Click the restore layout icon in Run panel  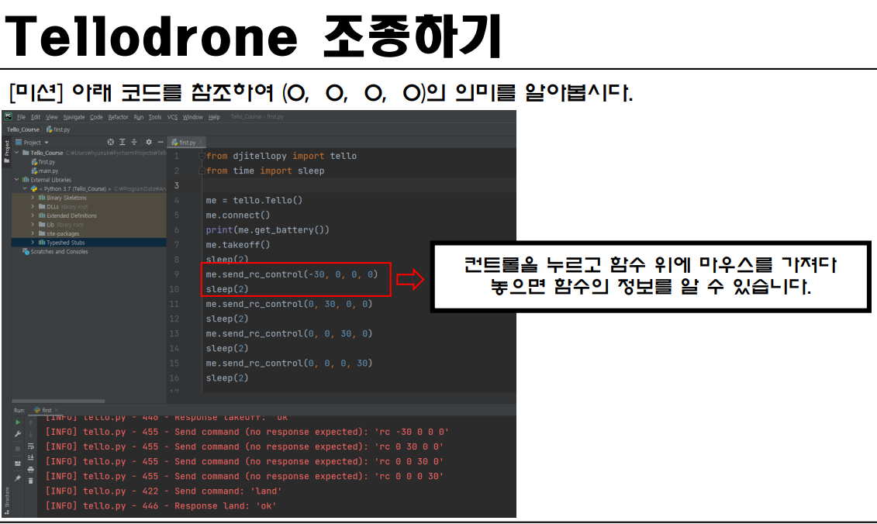pos(18,464)
